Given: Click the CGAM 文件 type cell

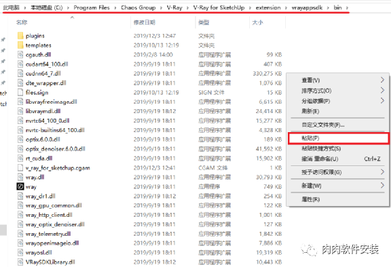Looking at the screenshot, I should (213, 168).
